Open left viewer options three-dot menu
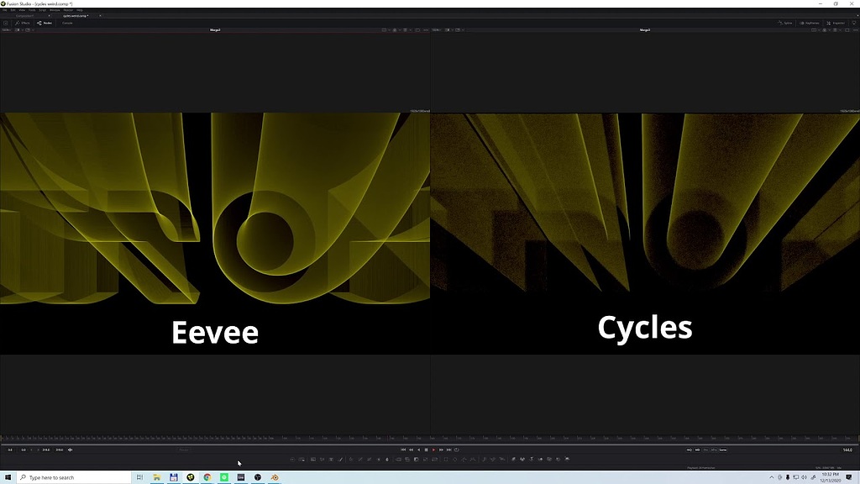860x484 pixels. [x=426, y=29]
